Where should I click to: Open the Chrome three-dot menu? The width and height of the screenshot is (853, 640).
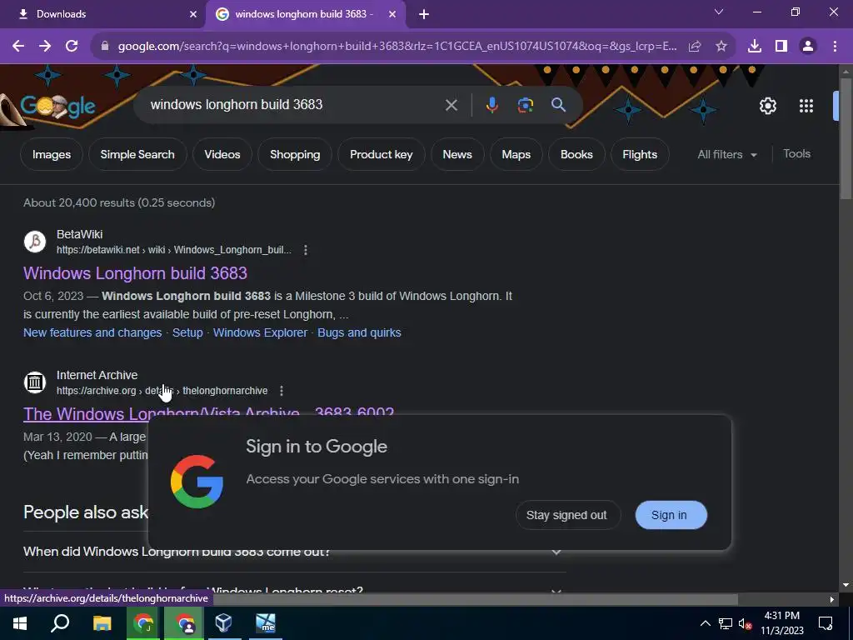coord(835,47)
